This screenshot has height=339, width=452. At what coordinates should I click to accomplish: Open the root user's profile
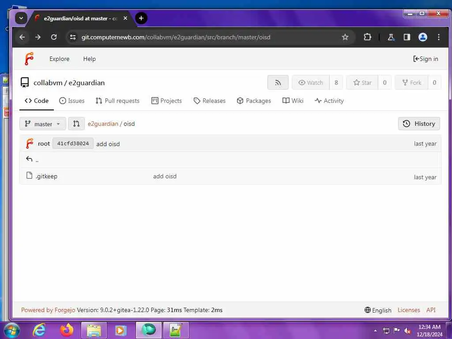44,143
